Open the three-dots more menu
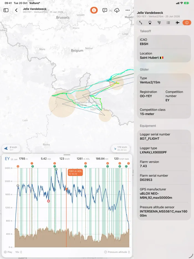Screen dimensions: 194x259 click(127, 10)
